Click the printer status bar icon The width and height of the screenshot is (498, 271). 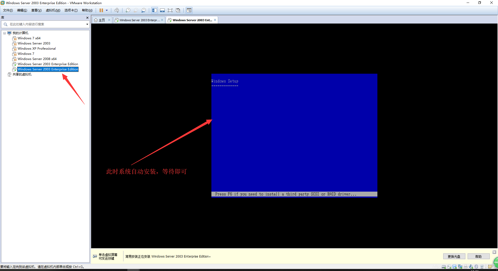coord(466,267)
